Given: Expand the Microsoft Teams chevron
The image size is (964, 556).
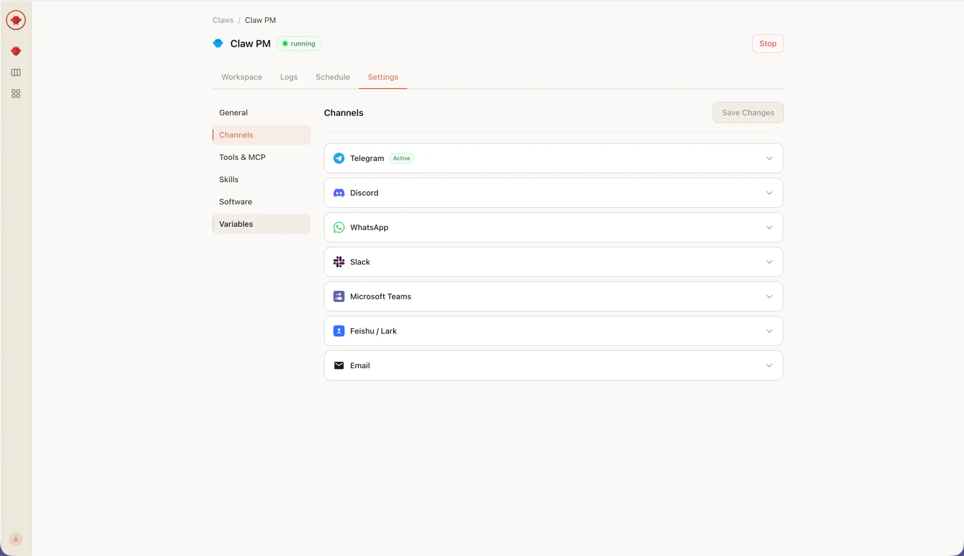Looking at the screenshot, I should (x=769, y=296).
